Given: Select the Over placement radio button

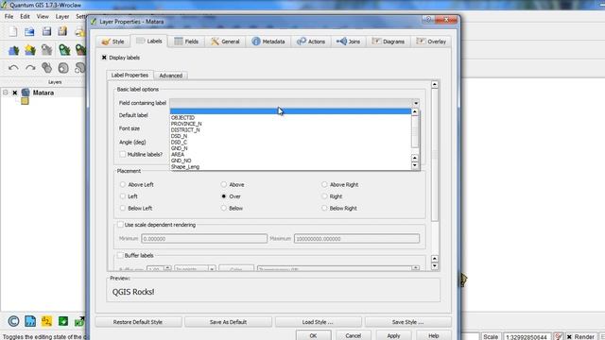Looking at the screenshot, I should tap(224, 196).
